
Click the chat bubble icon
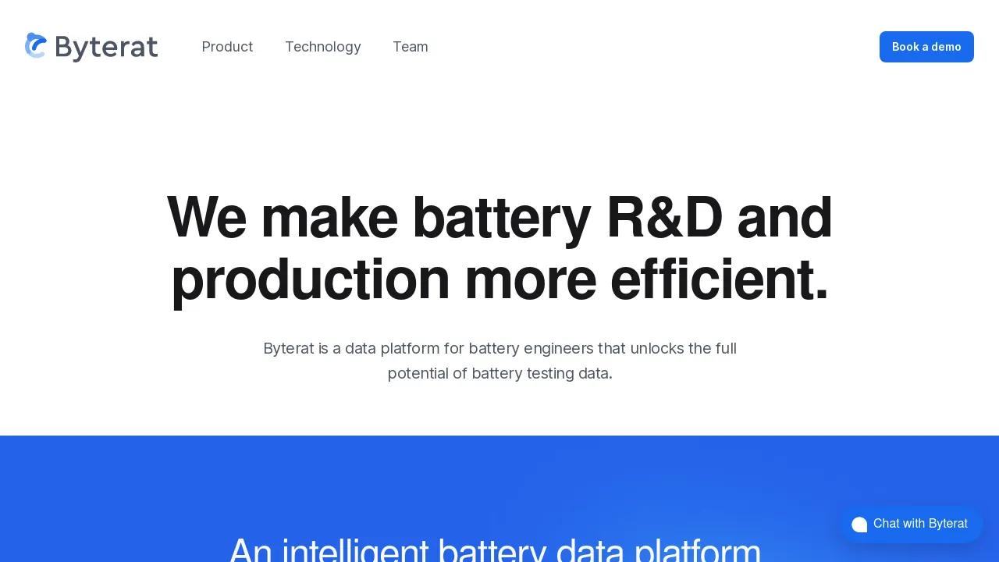click(x=859, y=525)
